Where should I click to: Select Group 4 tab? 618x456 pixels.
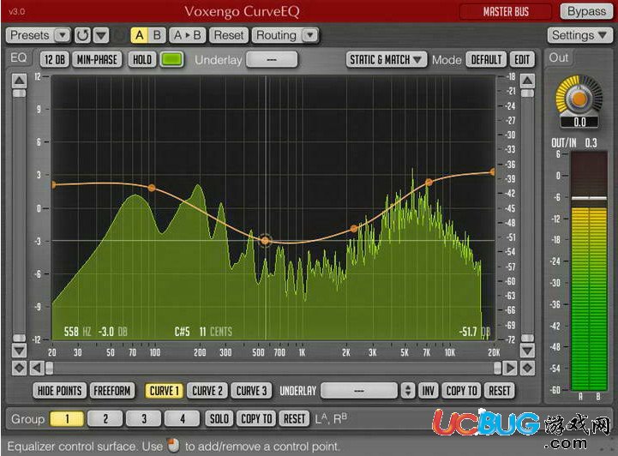tap(182, 418)
